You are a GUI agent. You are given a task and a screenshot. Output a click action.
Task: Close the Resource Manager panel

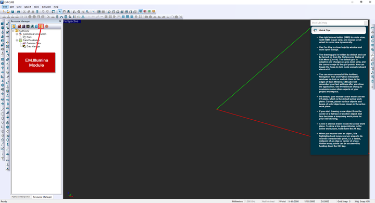click(x=60, y=21)
